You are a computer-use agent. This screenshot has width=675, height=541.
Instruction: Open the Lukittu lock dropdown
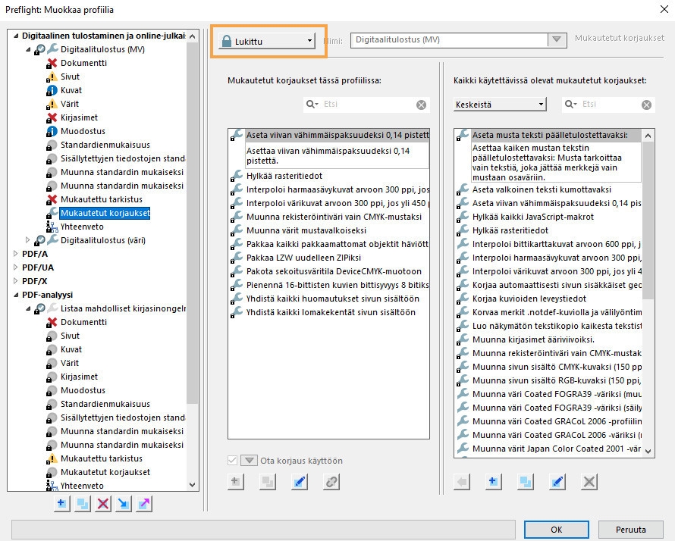coord(267,41)
